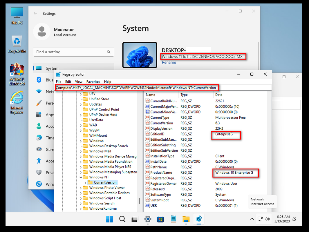The height and width of the screenshot is (232, 309).
Task: Open Accounts person icon in sidebar
Action: [39, 126]
